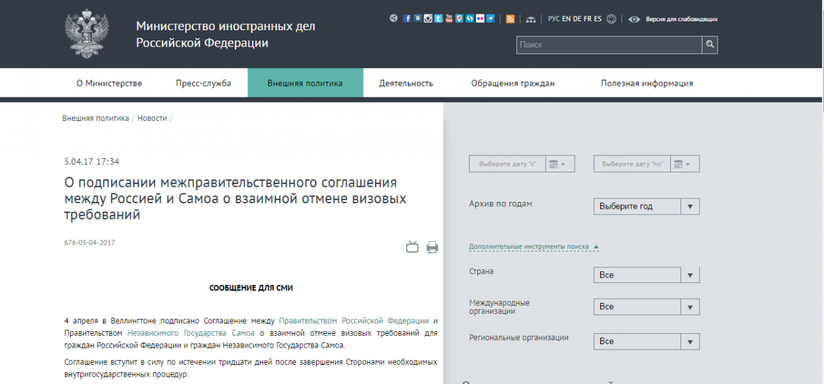Click the 'Поиск' search input field
This screenshot has width=824, height=384.
(x=608, y=45)
